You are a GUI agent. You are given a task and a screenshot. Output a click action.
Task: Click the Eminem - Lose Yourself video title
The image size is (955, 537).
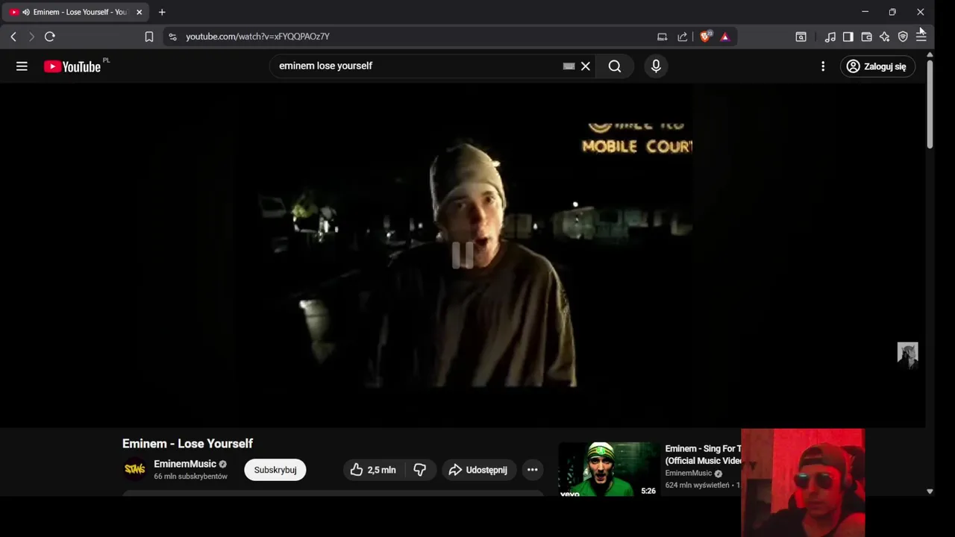pyautogui.click(x=187, y=444)
